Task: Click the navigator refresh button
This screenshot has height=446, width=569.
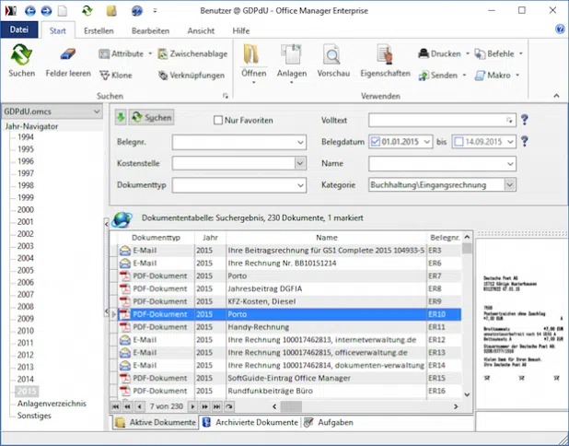Action: coord(228,406)
